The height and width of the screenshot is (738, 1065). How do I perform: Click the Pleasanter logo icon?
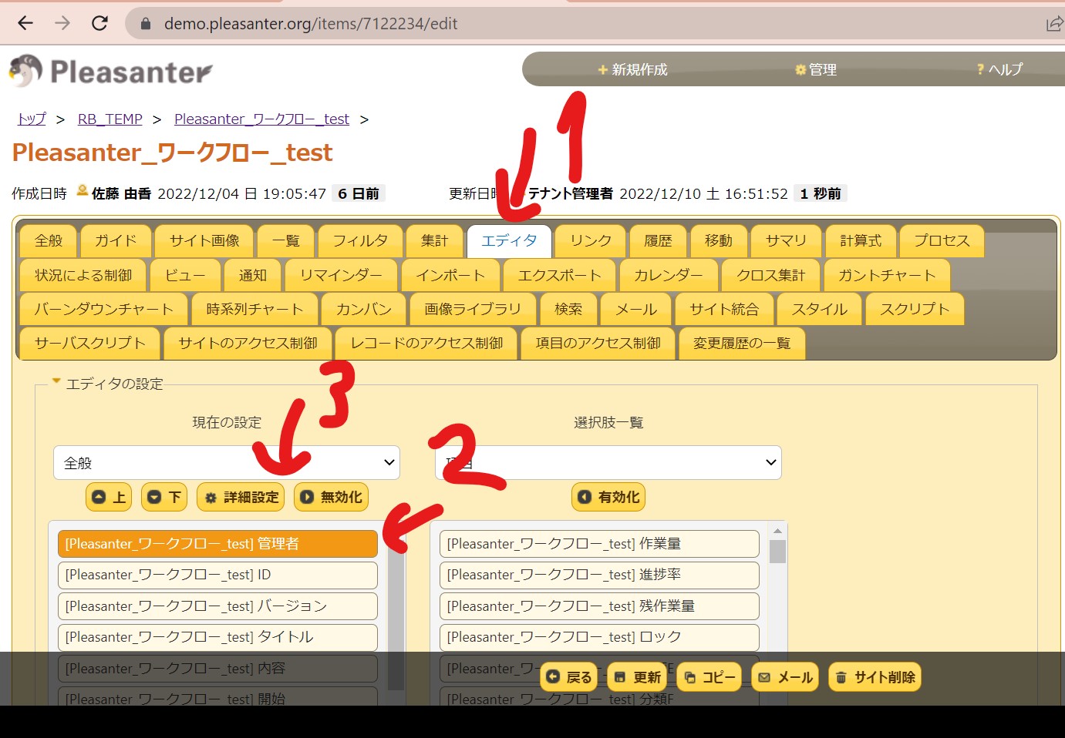(x=26, y=71)
